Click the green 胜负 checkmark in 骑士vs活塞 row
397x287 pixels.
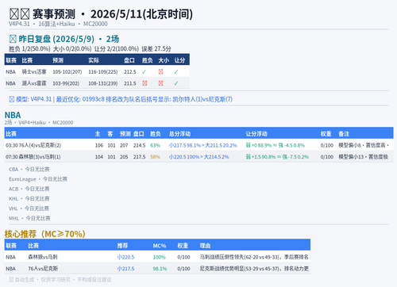144,71
